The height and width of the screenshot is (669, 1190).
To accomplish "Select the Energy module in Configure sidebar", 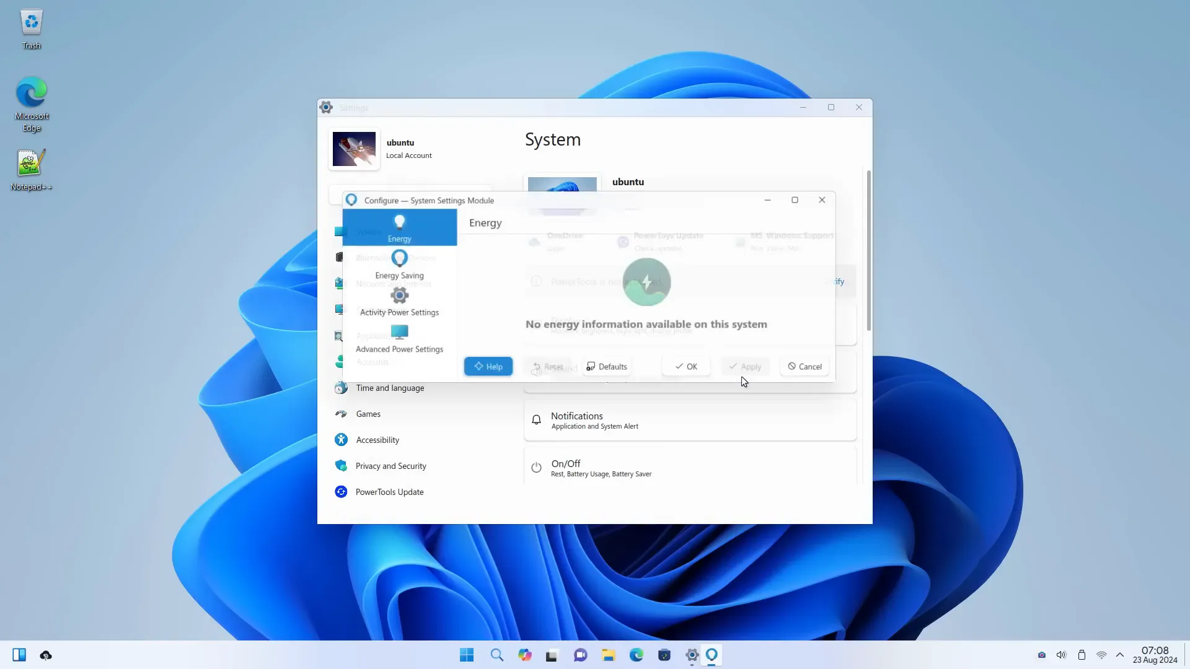I will [x=400, y=227].
